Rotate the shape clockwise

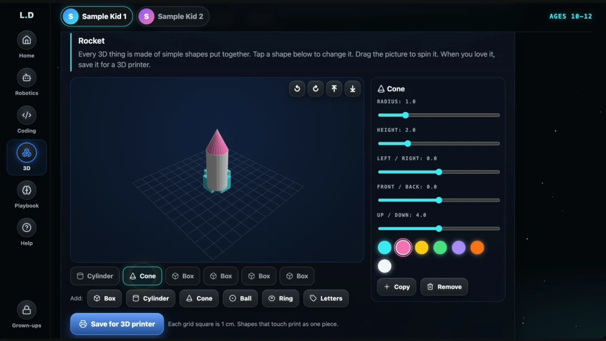pos(316,89)
